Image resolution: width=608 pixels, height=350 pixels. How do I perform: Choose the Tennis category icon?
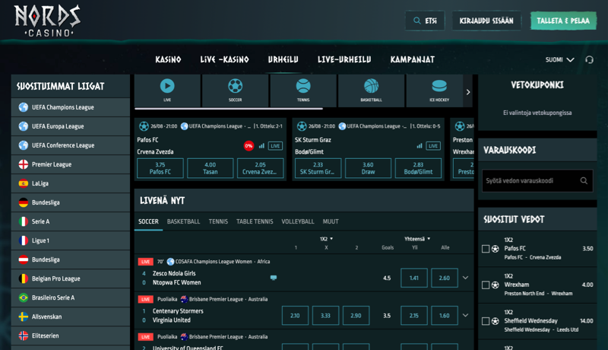point(303,86)
